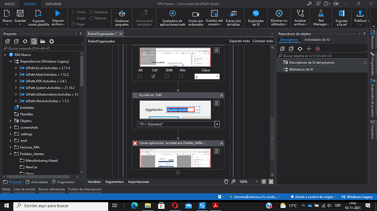Open Actividades de IU tab
The image size is (377, 211).
317,40
